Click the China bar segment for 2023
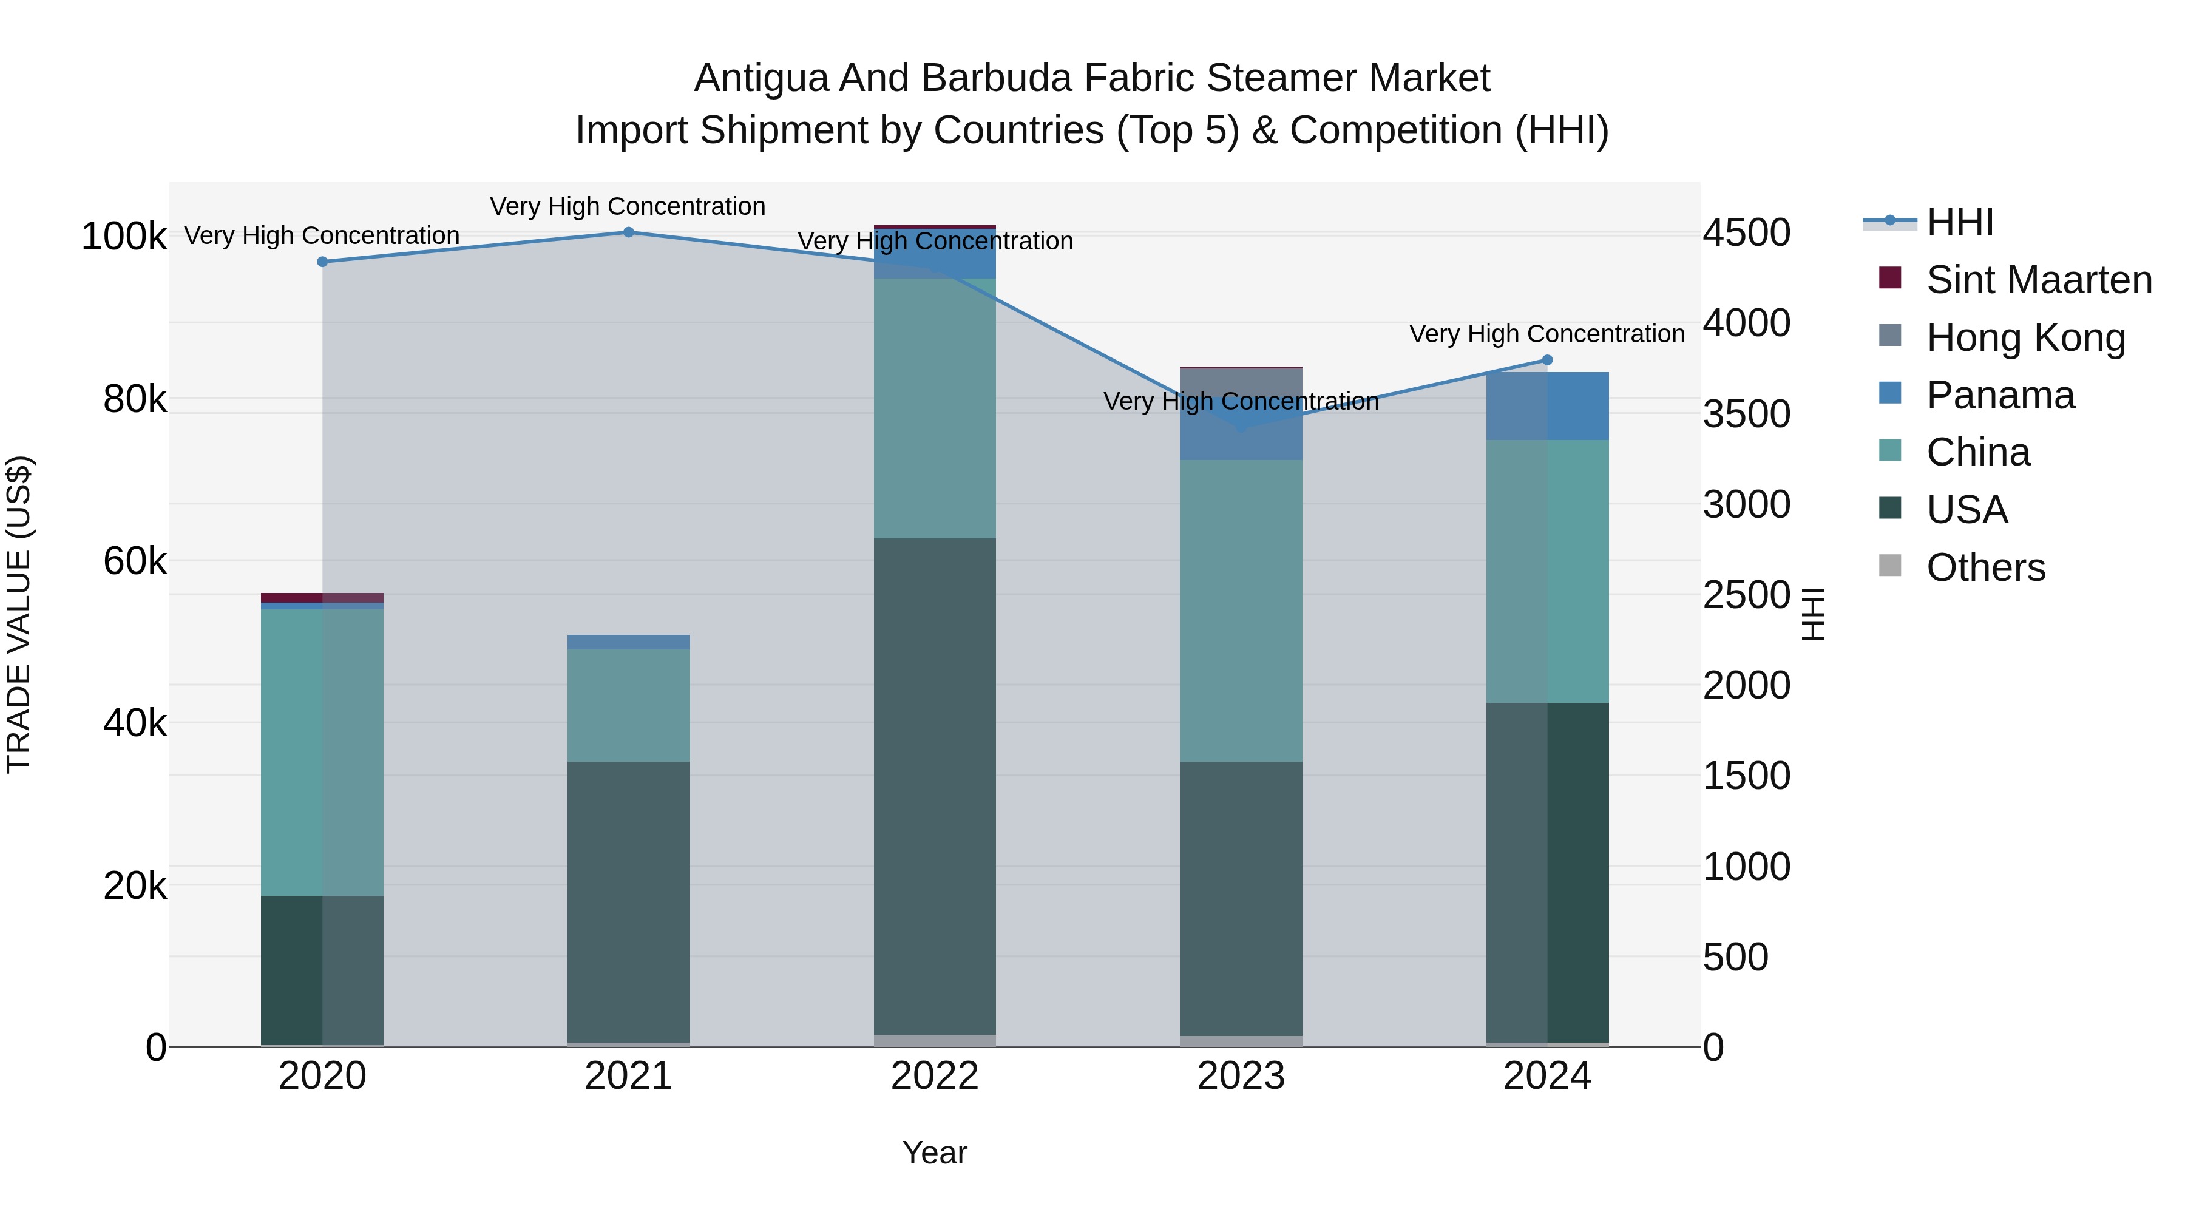2185x1229 pixels. click(1241, 611)
